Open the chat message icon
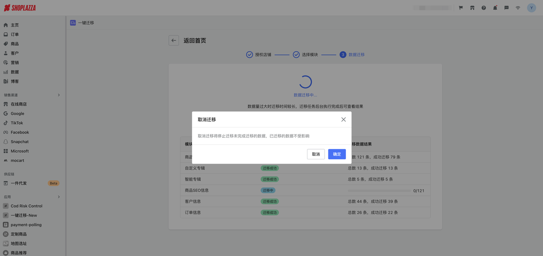 [x=507, y=8]
